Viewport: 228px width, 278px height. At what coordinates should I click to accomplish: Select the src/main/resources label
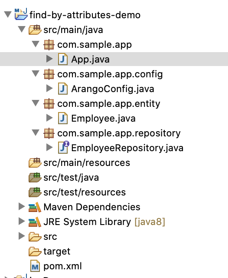87,163
